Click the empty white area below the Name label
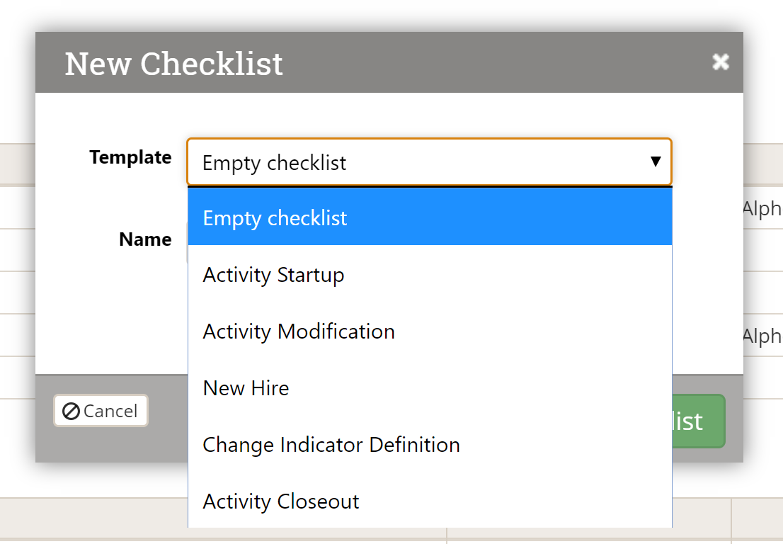783x544 pixels. 113,312
